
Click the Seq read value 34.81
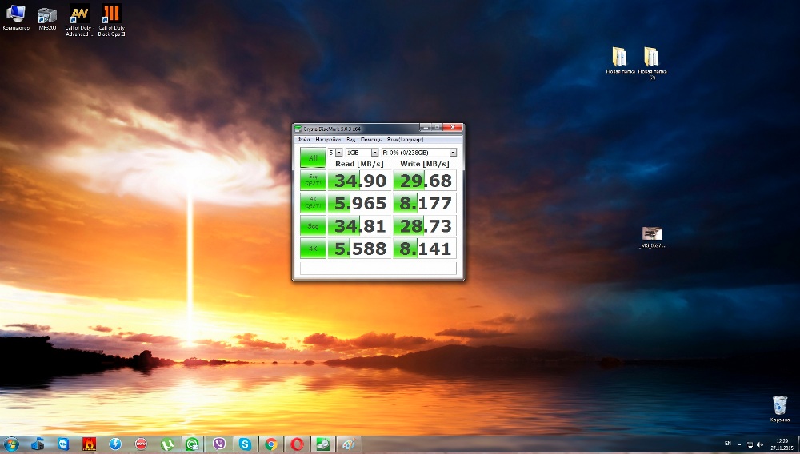point(360,225)
